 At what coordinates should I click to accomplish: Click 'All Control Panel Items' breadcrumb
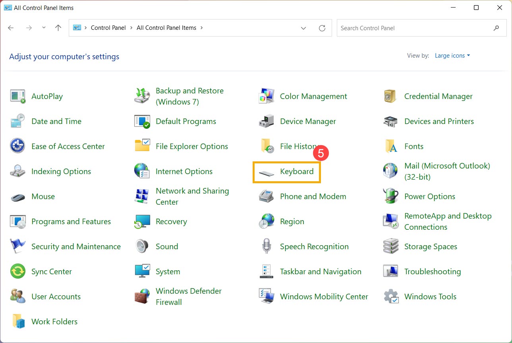[x=166, y=28]
